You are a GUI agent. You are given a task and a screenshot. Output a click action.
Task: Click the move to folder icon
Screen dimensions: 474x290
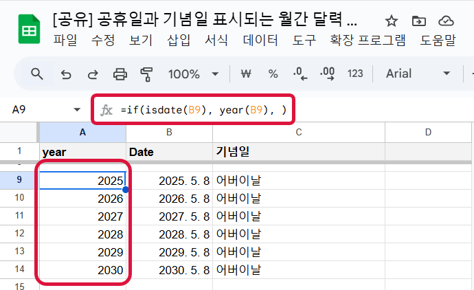point(419,21)
